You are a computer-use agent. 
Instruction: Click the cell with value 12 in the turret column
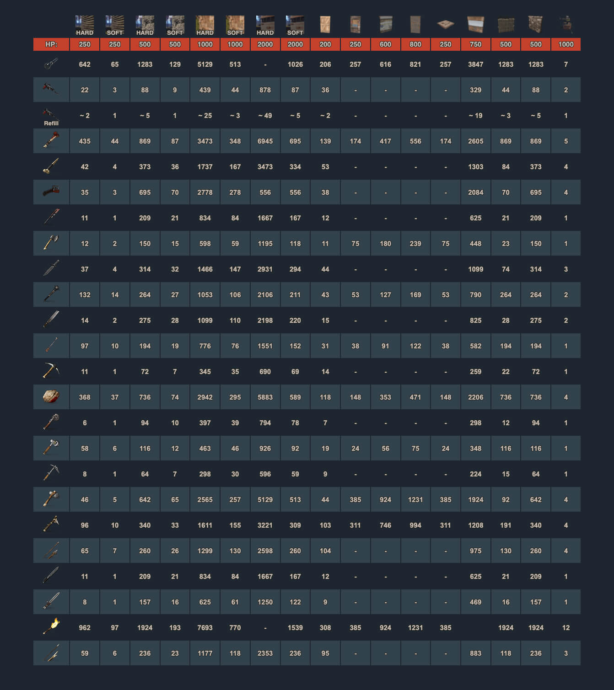[566, 628]
